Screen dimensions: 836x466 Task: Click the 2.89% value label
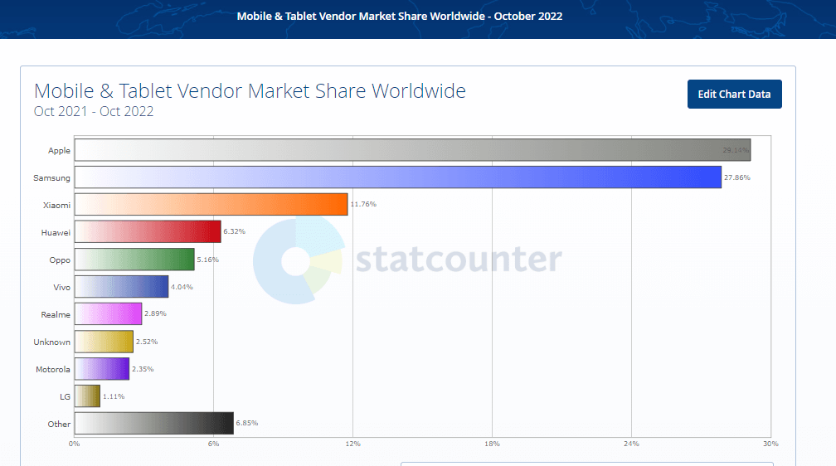coord(155,313)
